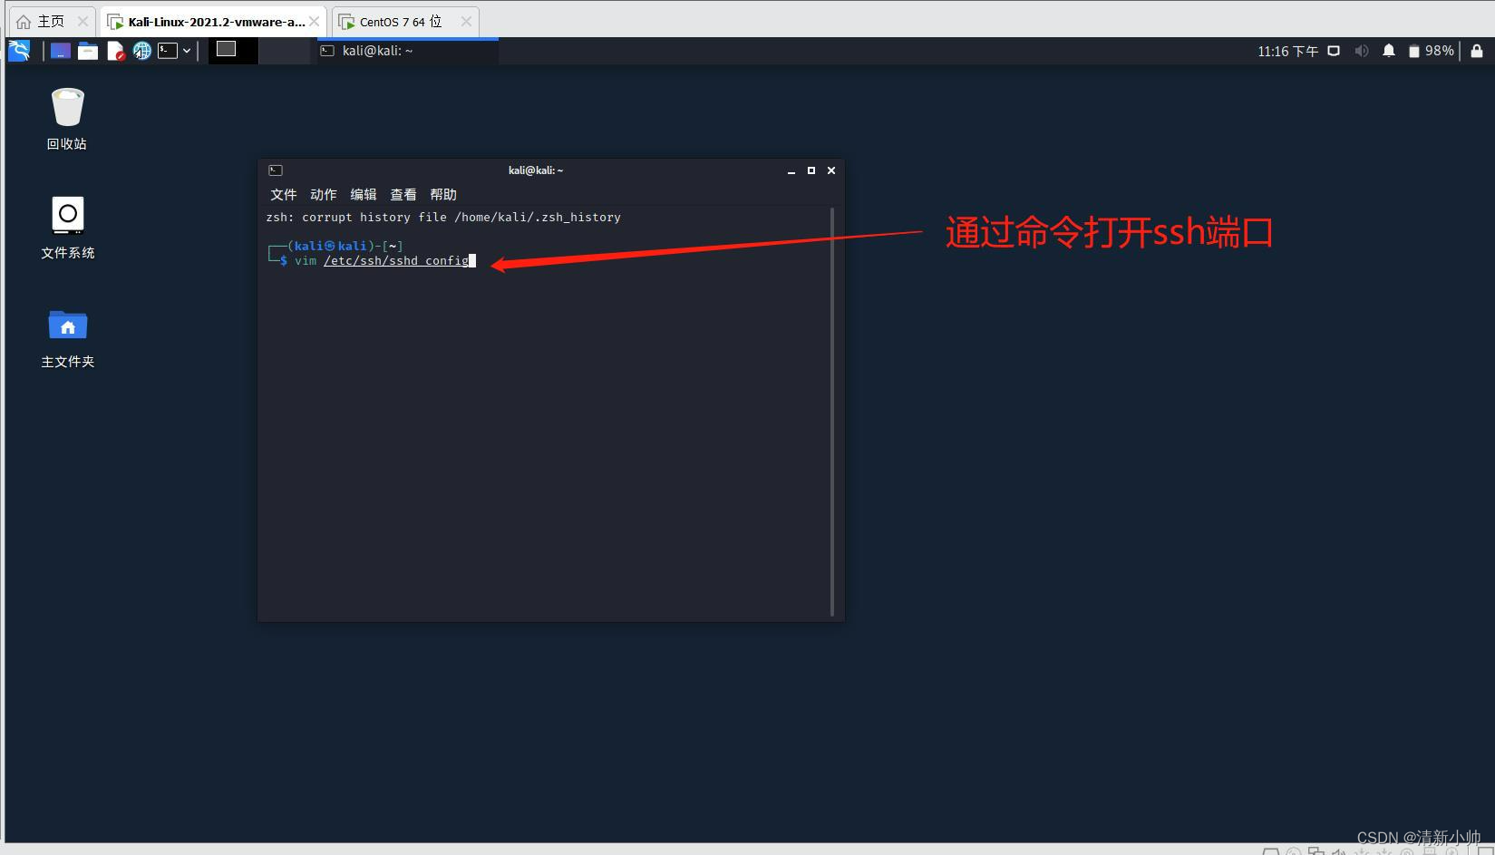Click the volume speaker icon
1495x855 pixels.
pos(1361,52)
